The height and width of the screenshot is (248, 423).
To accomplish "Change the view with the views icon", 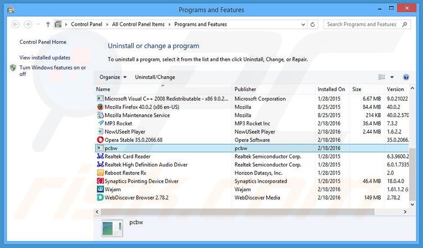I will coord(381,77).
